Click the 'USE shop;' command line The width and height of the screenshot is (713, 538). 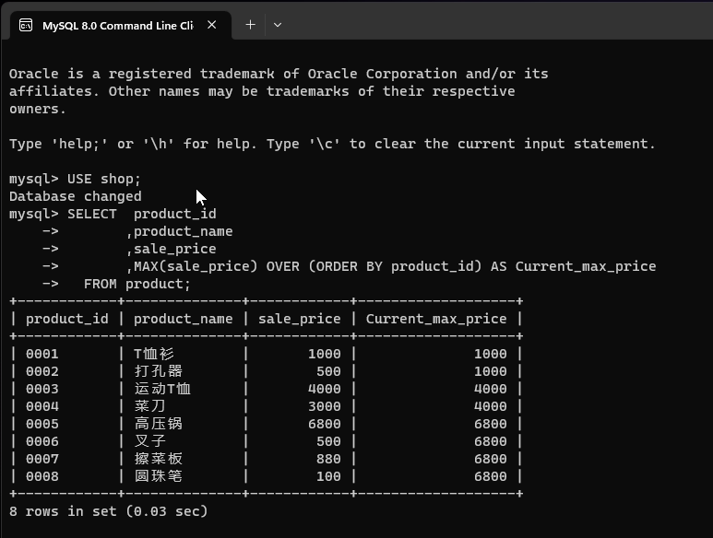click(x=103, y=179)
